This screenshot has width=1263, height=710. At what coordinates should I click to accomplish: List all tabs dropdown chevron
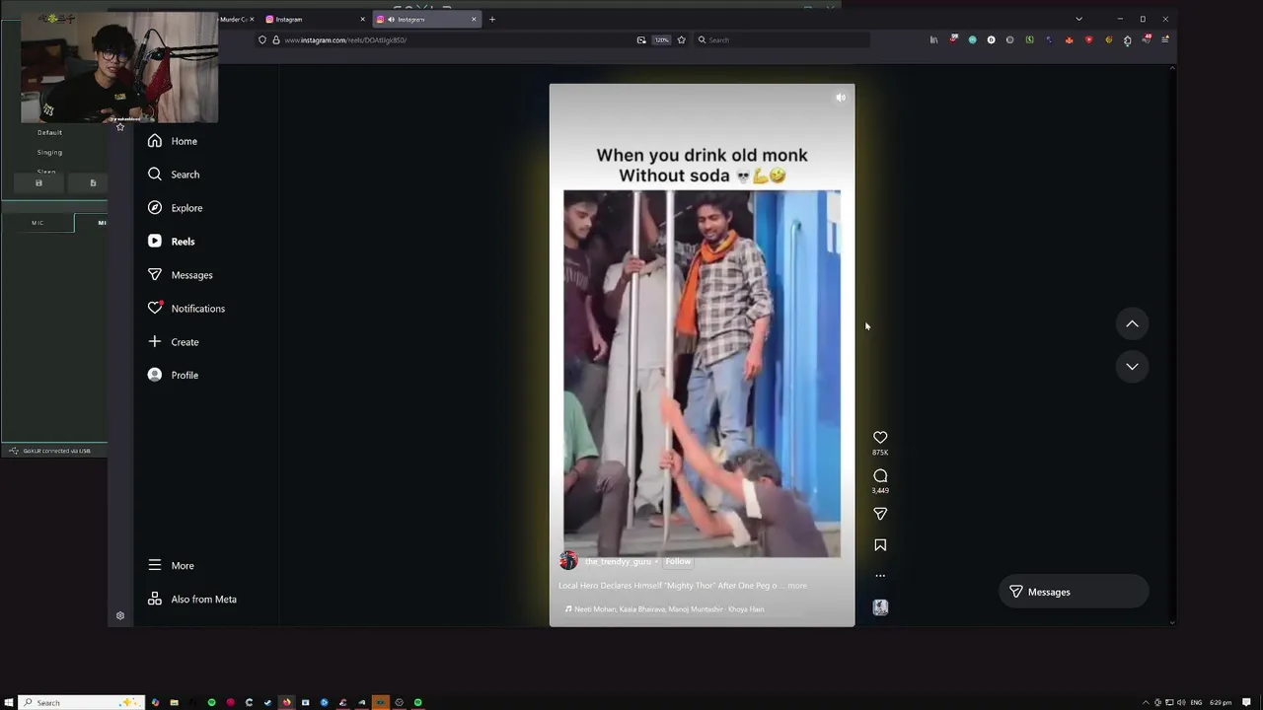[x=1078, y=19]
